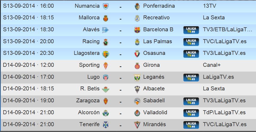Select the Alcorcón team name
The height and width of the screenshot is (132, 256).
[x=89, y=112]
